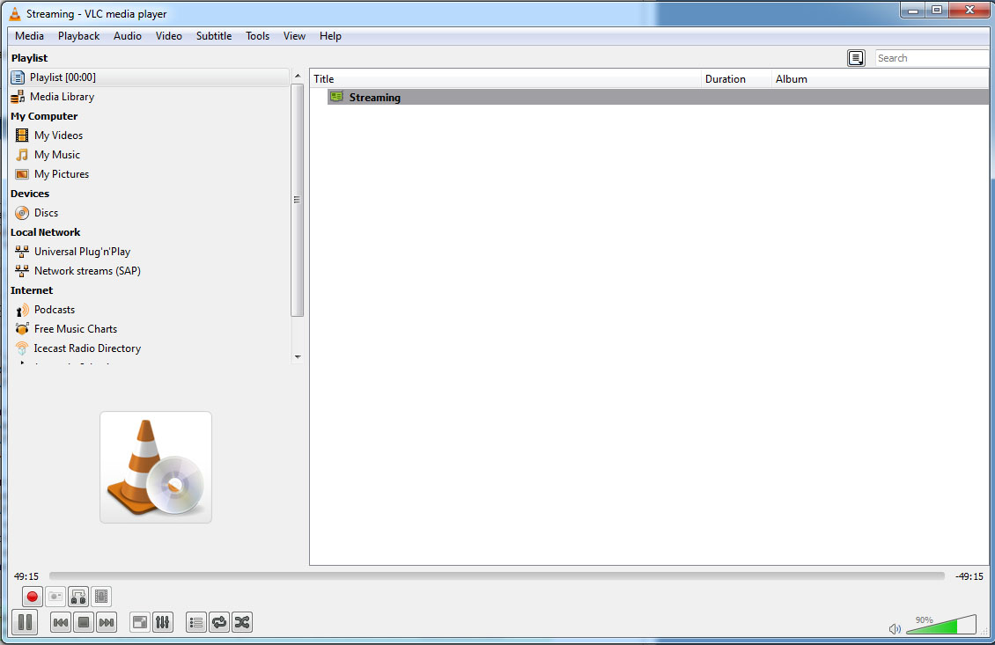Open Discs under Devices
The image size is (995, 645).
pos(47,212)
